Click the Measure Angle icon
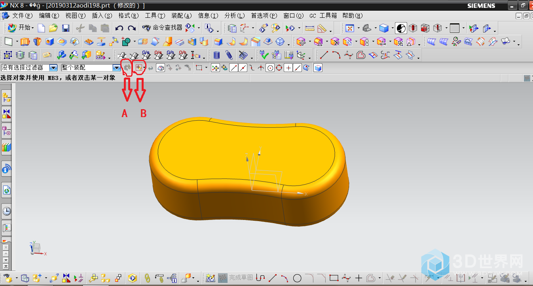533x286 pixels. 322,28
